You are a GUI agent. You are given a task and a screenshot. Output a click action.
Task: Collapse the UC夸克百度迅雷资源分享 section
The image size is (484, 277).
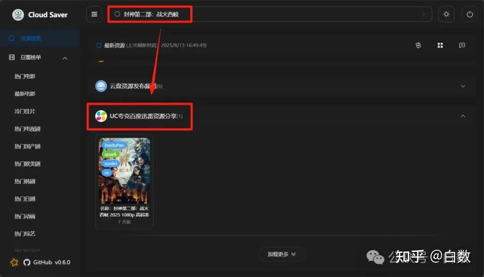tap(463, 116)
